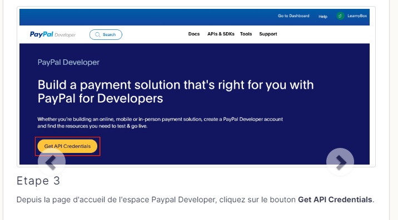Select the Etape 3 heading
398x220 pixels.
tap(38, 181)
